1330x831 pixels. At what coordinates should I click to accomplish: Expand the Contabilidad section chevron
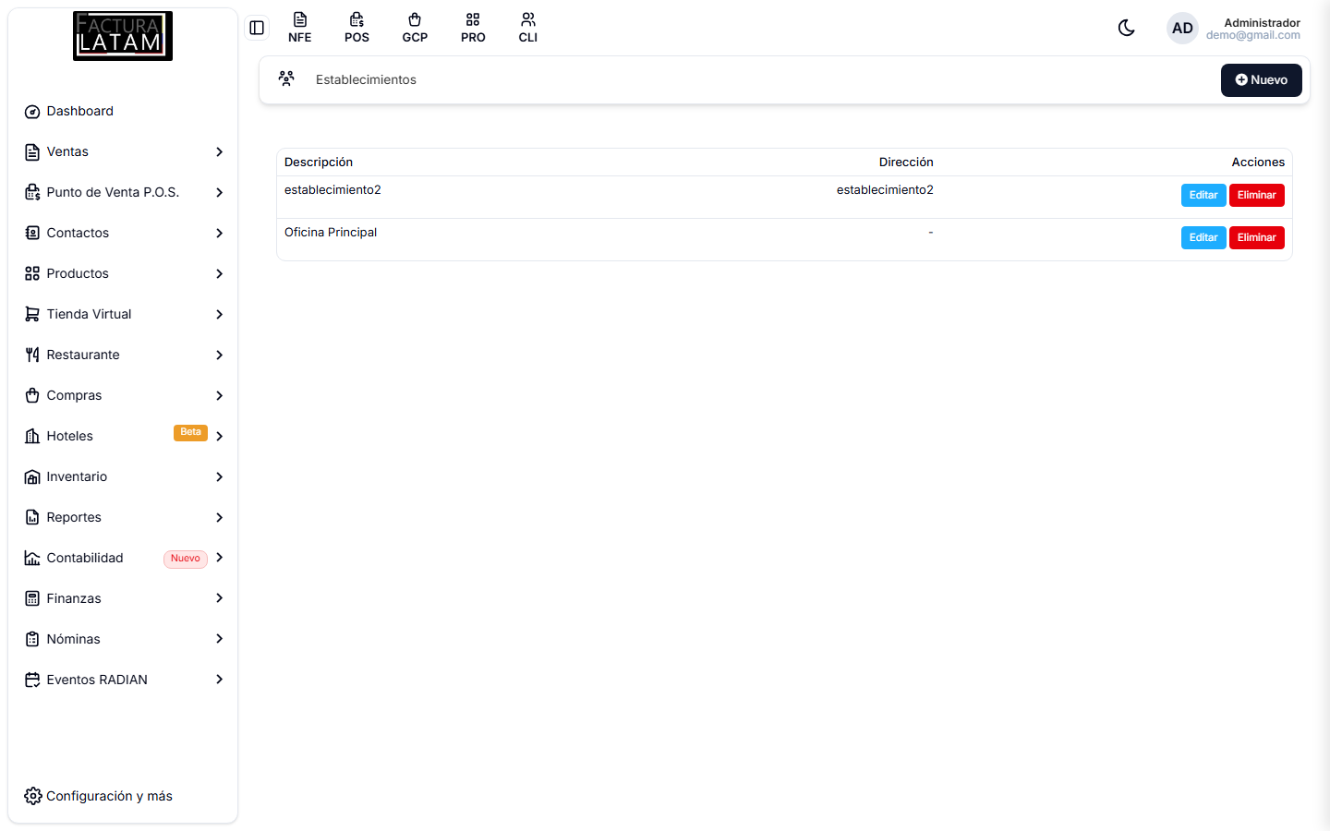pos(219,558)
